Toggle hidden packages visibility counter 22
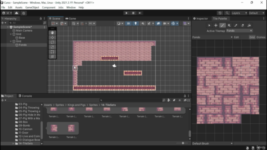 pos(187,100)
